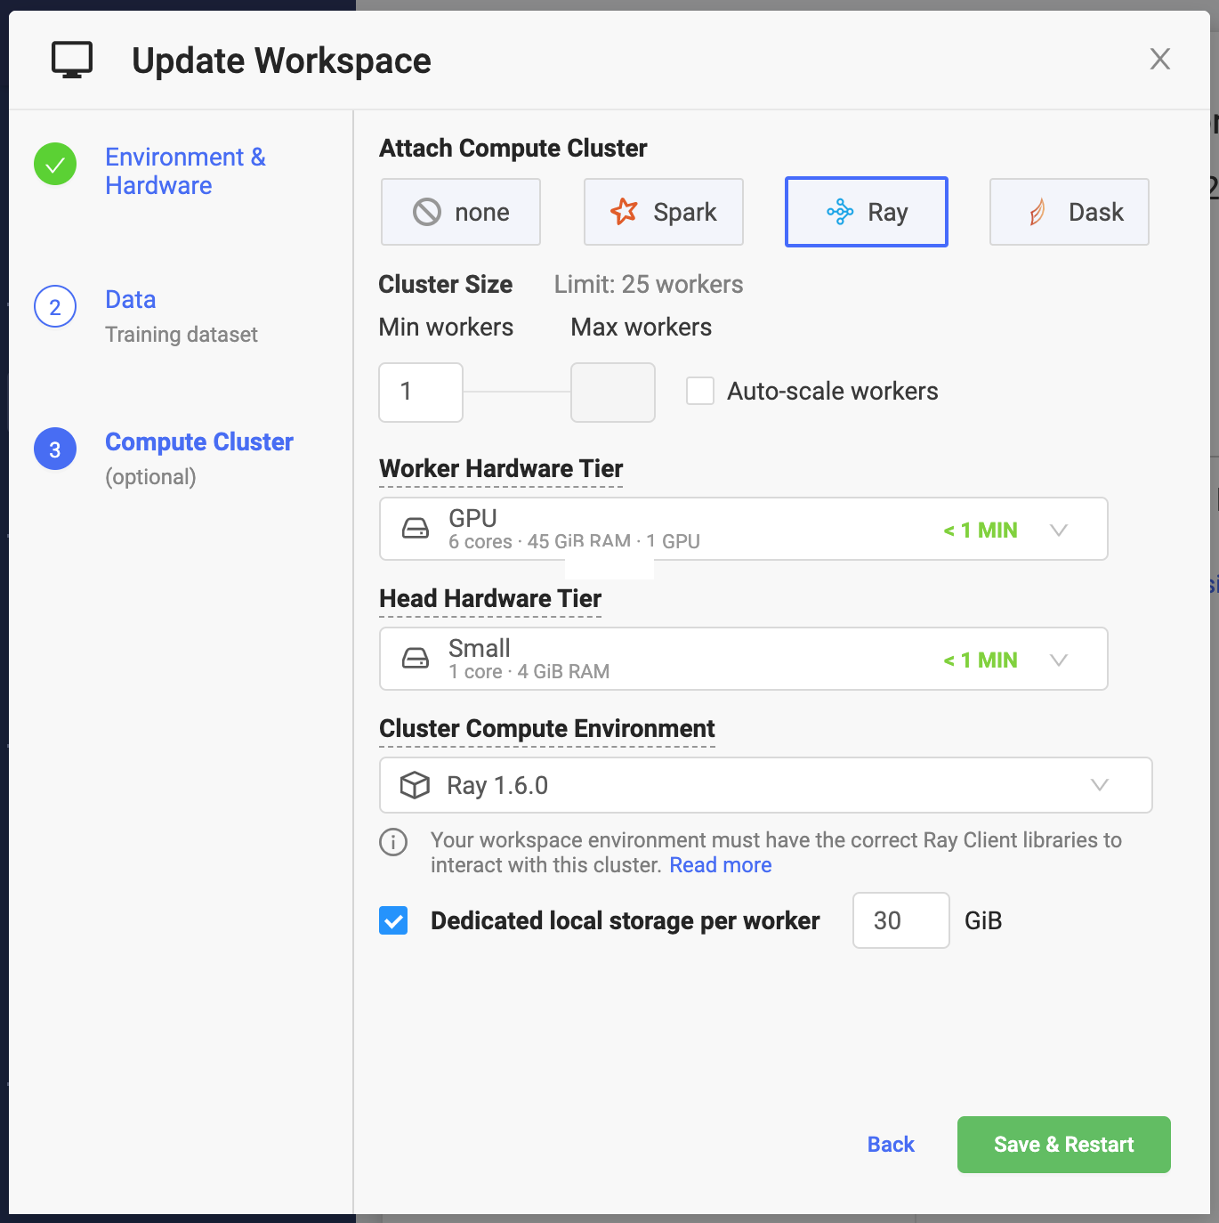Click the info icon near Ray Client note
Screen dimensions: 1219x1223
click(393, 841)
